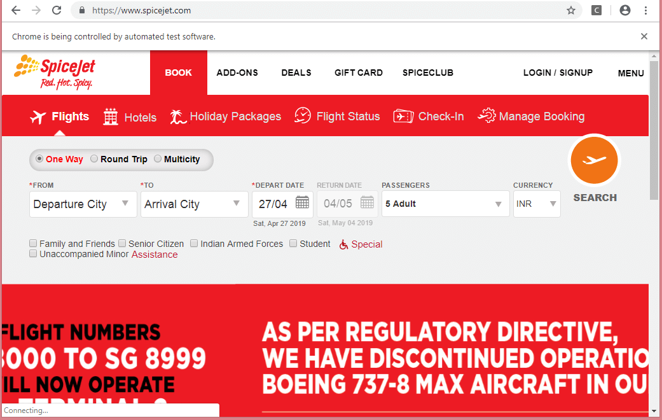Open the main MENU item
This screenshot has width=662, height=420.
tap(631, 73)
